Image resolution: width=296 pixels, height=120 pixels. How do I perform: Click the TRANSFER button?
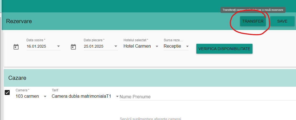(x=253, y=21)
